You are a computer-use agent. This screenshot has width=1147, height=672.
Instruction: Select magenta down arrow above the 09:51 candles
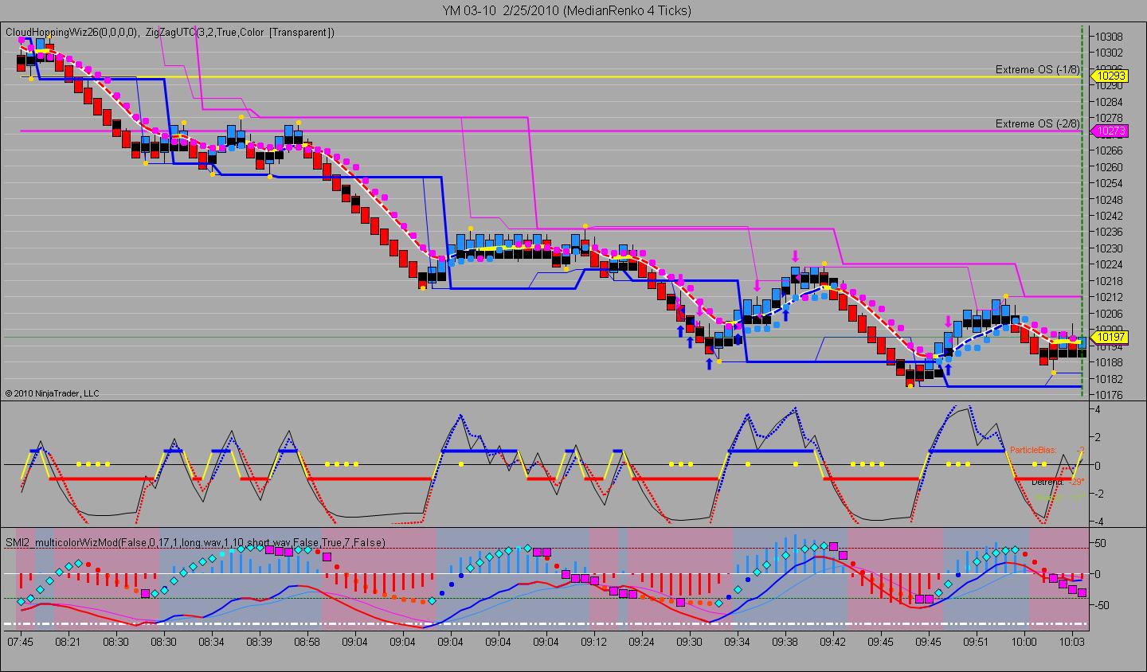pyautogui.click(x=947, y=322)
